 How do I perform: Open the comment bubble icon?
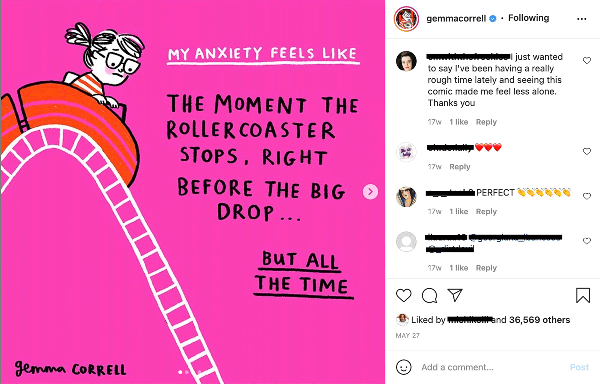429,295
